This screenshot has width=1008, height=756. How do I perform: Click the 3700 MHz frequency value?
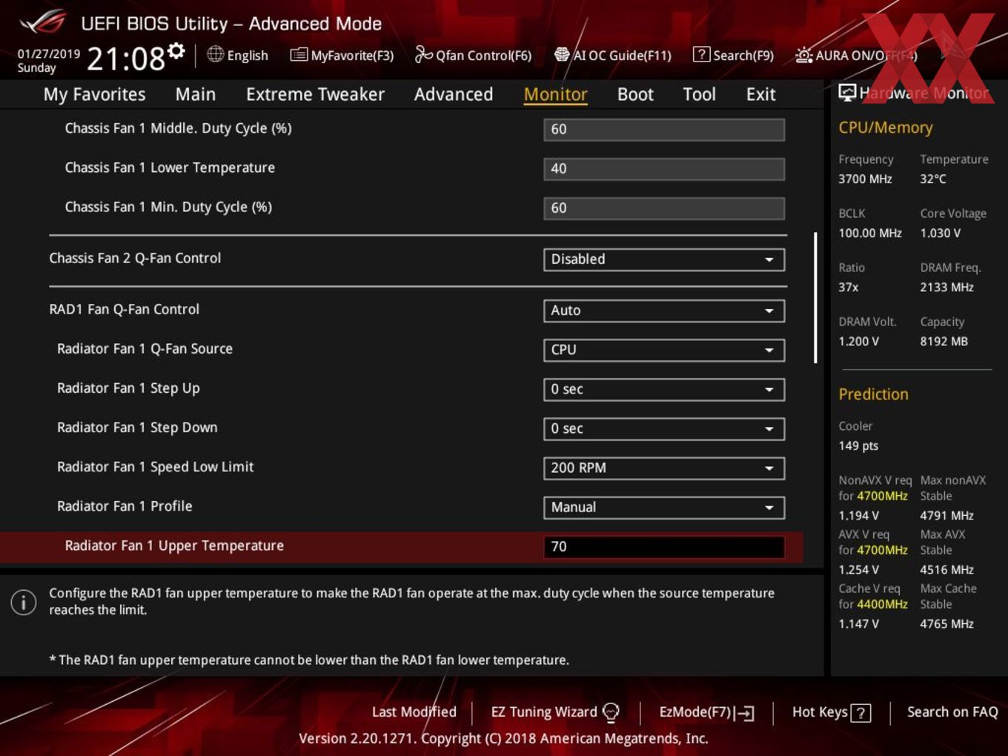[x=865, y=179]
